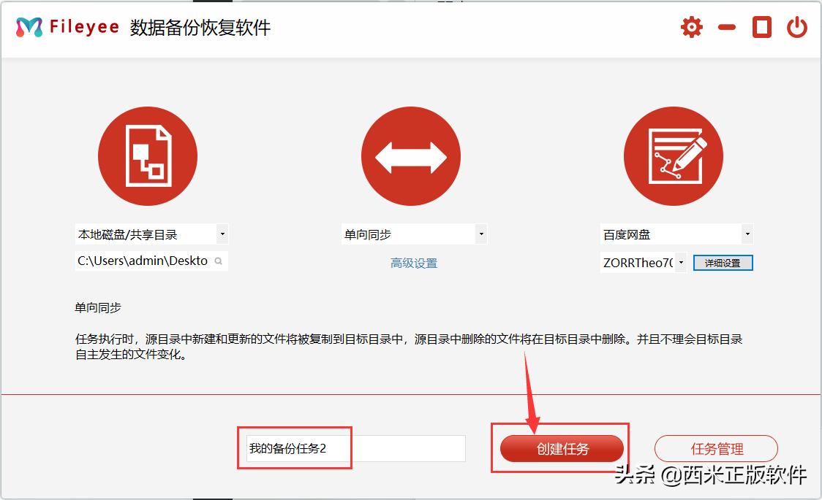Open the settings gear icon
The image size is (822, 500).
pos(690,26)
